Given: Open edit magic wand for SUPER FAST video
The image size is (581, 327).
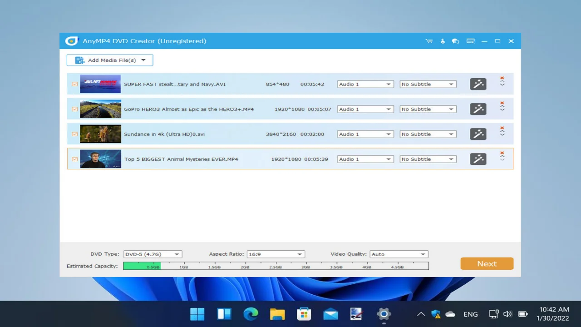Looking at the screenshot, I should (478, 84).
